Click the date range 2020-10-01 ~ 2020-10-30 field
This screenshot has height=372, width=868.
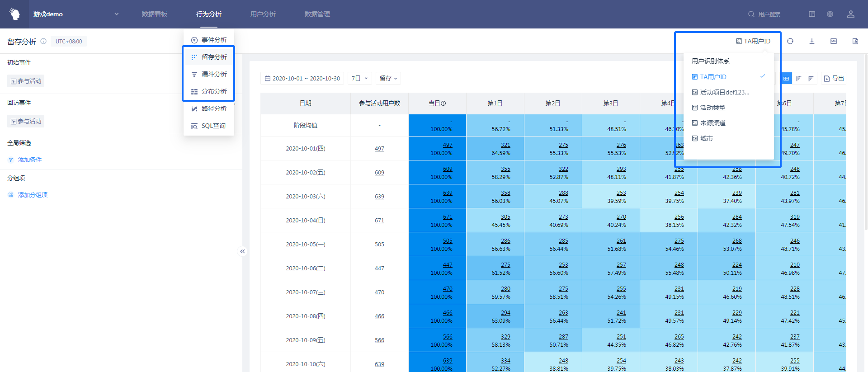click(302, 78)
